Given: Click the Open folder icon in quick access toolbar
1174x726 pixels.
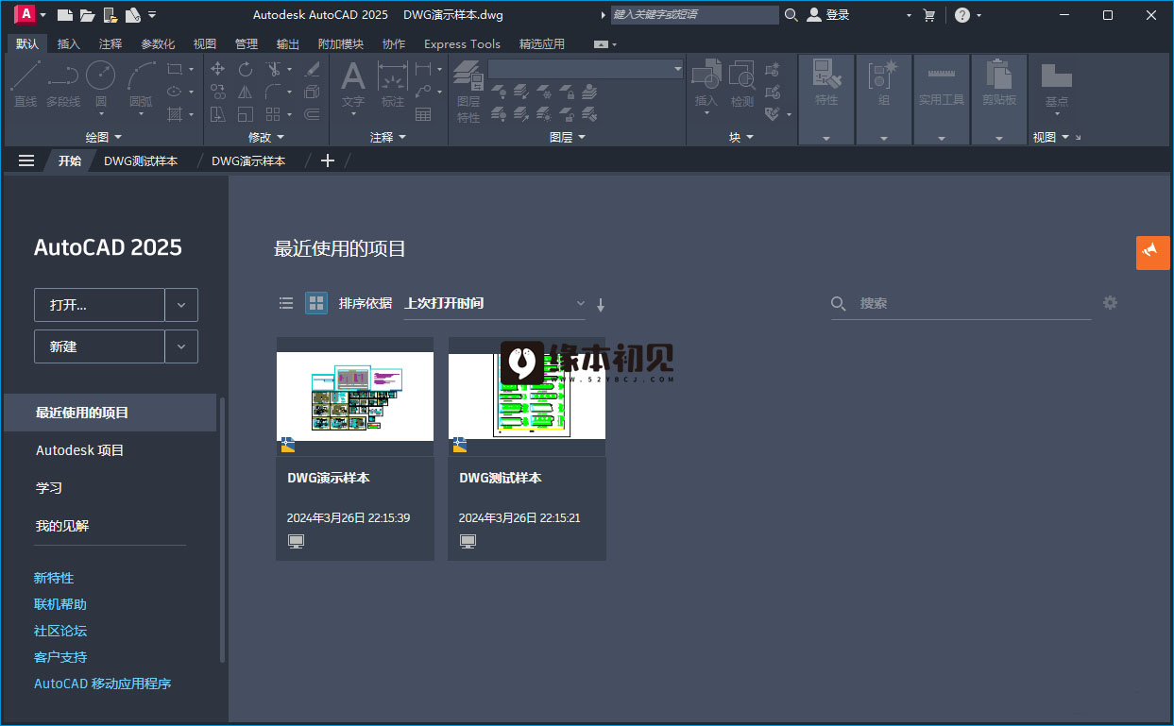Looking at the screenshot, I should click(87, 15).
